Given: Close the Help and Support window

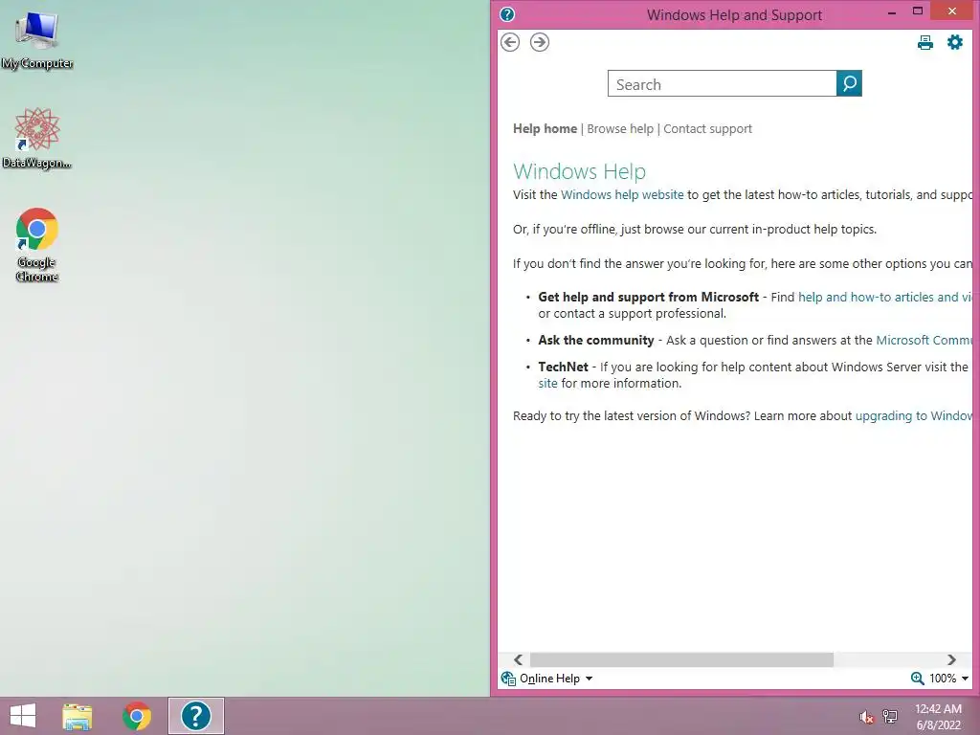Looking at the screenshot, I should tap(952, 11).
